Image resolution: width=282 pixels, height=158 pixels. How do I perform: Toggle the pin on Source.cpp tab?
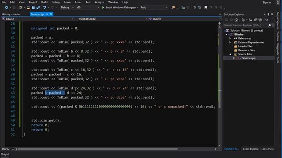point(47,14)
